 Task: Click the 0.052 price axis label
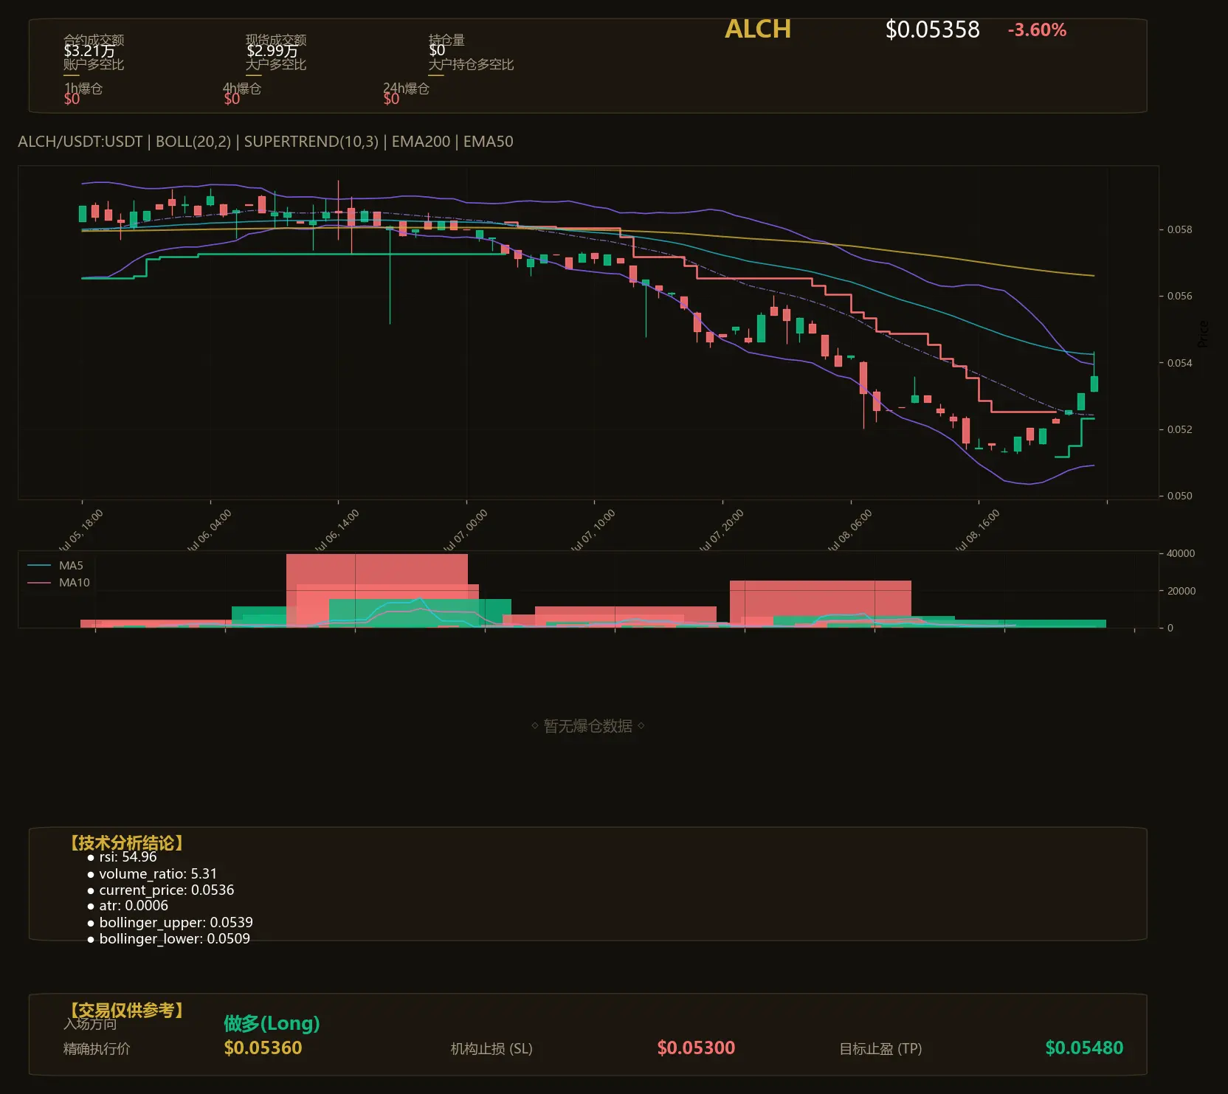[1179, 429]
